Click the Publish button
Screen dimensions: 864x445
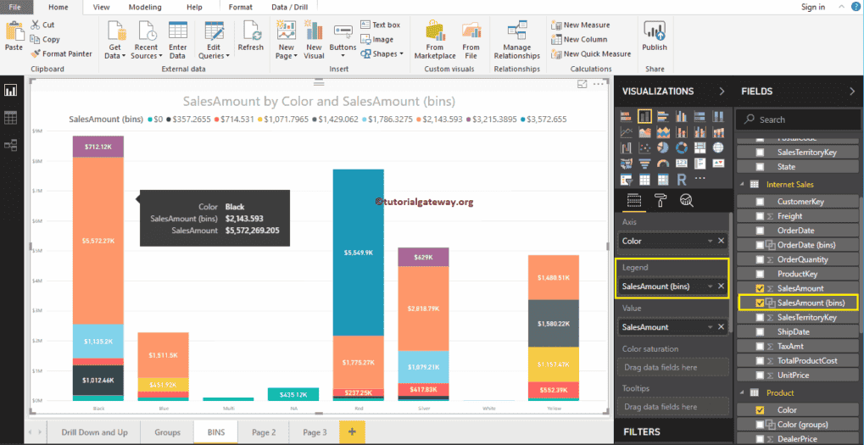(x=655, y=36)
